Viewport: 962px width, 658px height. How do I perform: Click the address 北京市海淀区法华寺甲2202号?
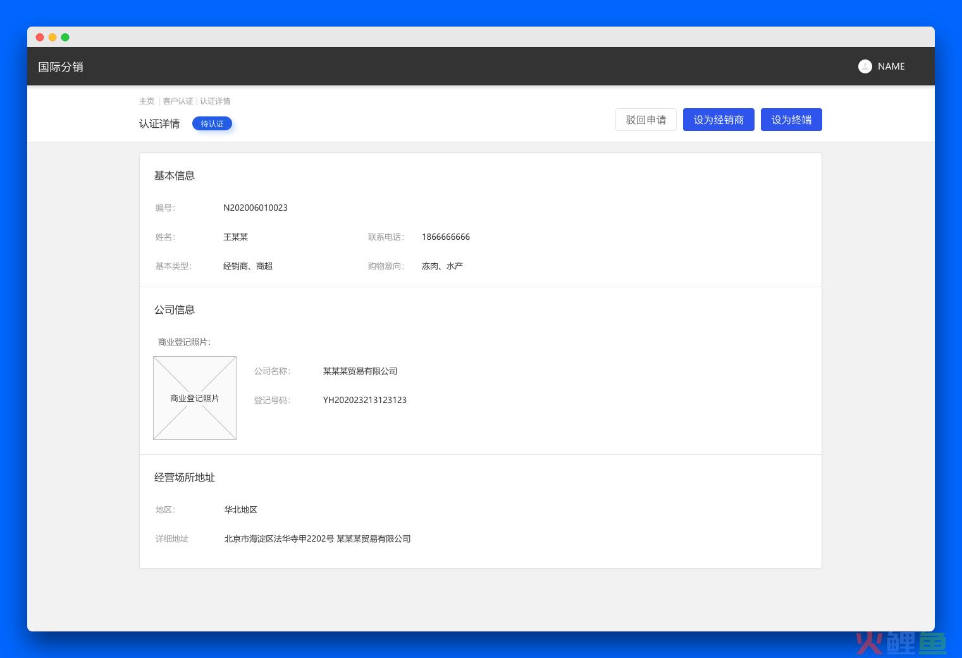[279, 539]
